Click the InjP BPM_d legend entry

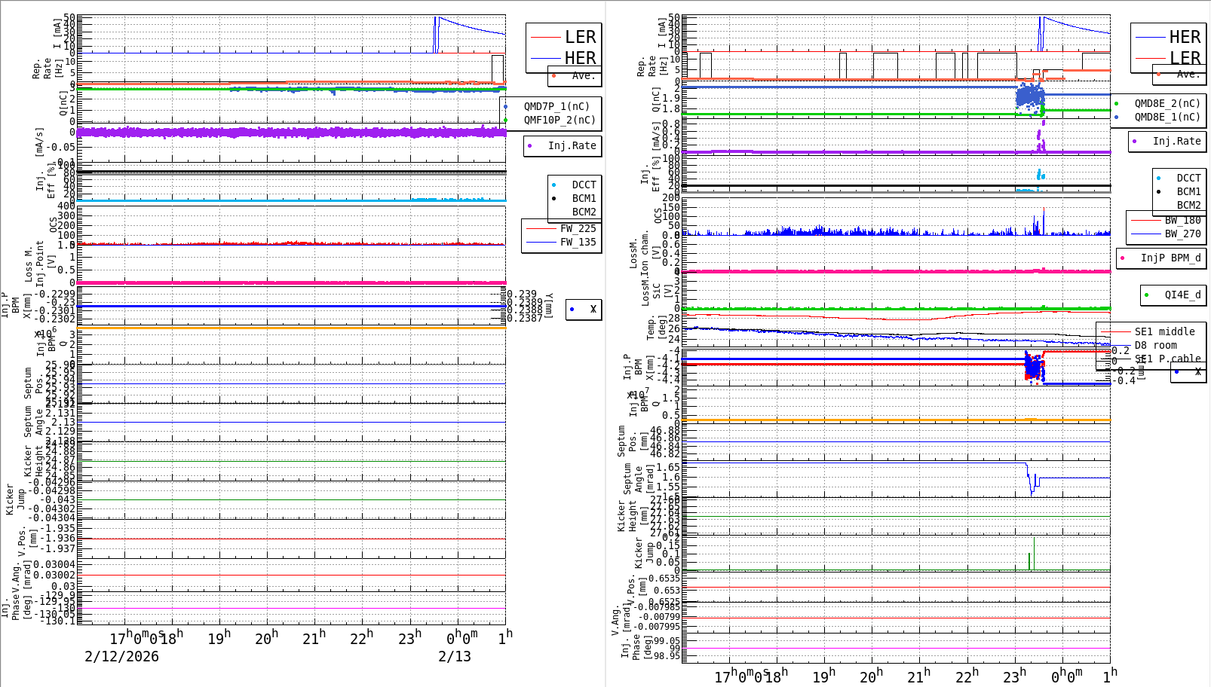1170,258
